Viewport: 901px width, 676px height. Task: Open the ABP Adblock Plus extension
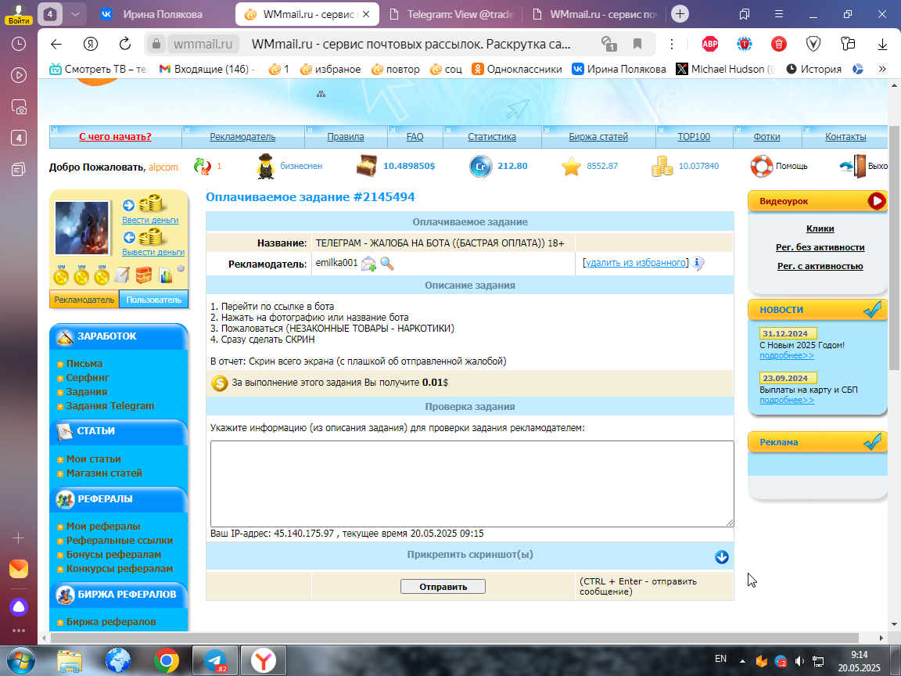pyautogui.click(x=710, y=44)
